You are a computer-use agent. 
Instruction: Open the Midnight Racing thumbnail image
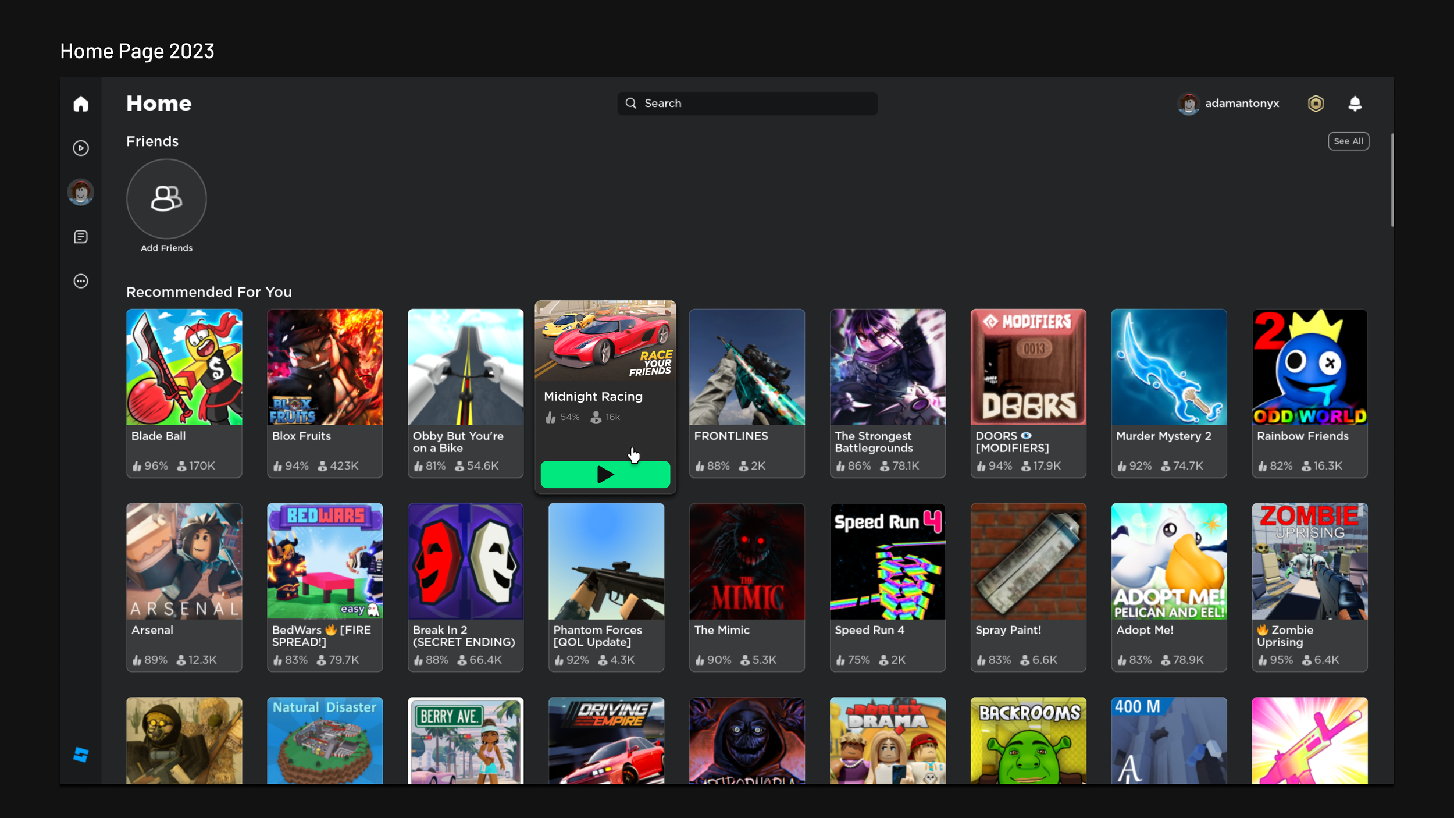click(x=605, y=341)
